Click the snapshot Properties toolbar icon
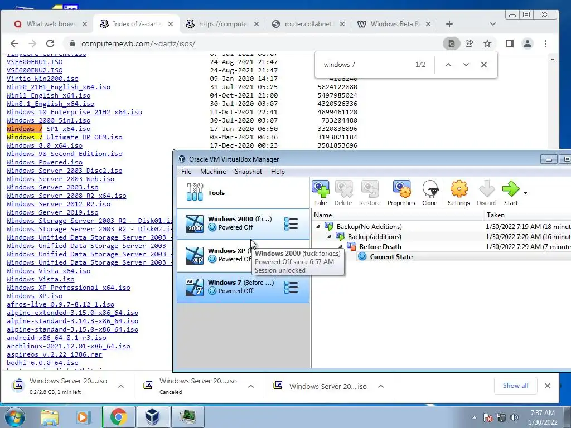Viewport: 571px width, 428px height. [401, 193]
